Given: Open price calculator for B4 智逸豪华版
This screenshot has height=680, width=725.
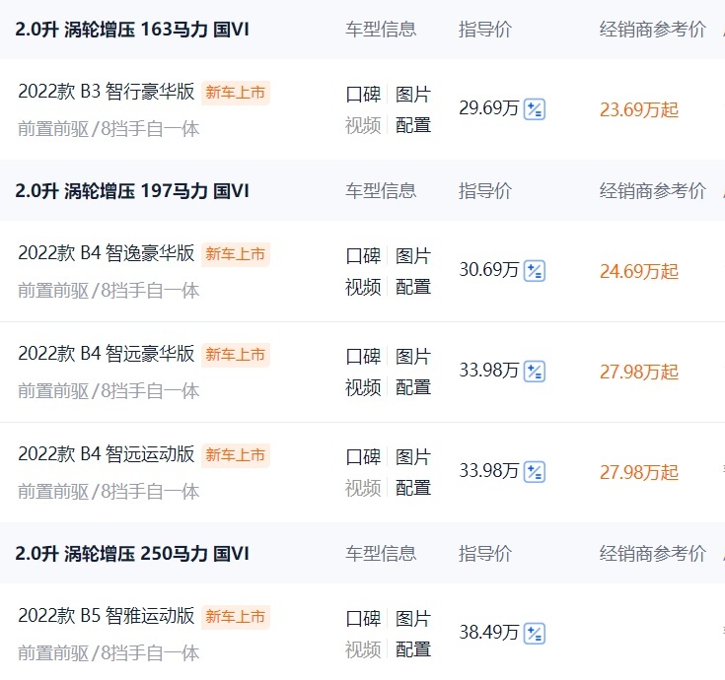Looking at the screenshot, I should 534,271.
